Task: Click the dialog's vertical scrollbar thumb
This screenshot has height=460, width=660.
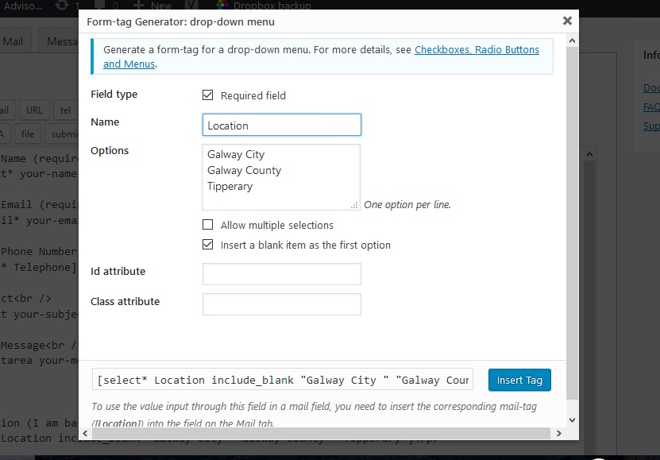Action: pyautogui.click(x=572, y=223)
